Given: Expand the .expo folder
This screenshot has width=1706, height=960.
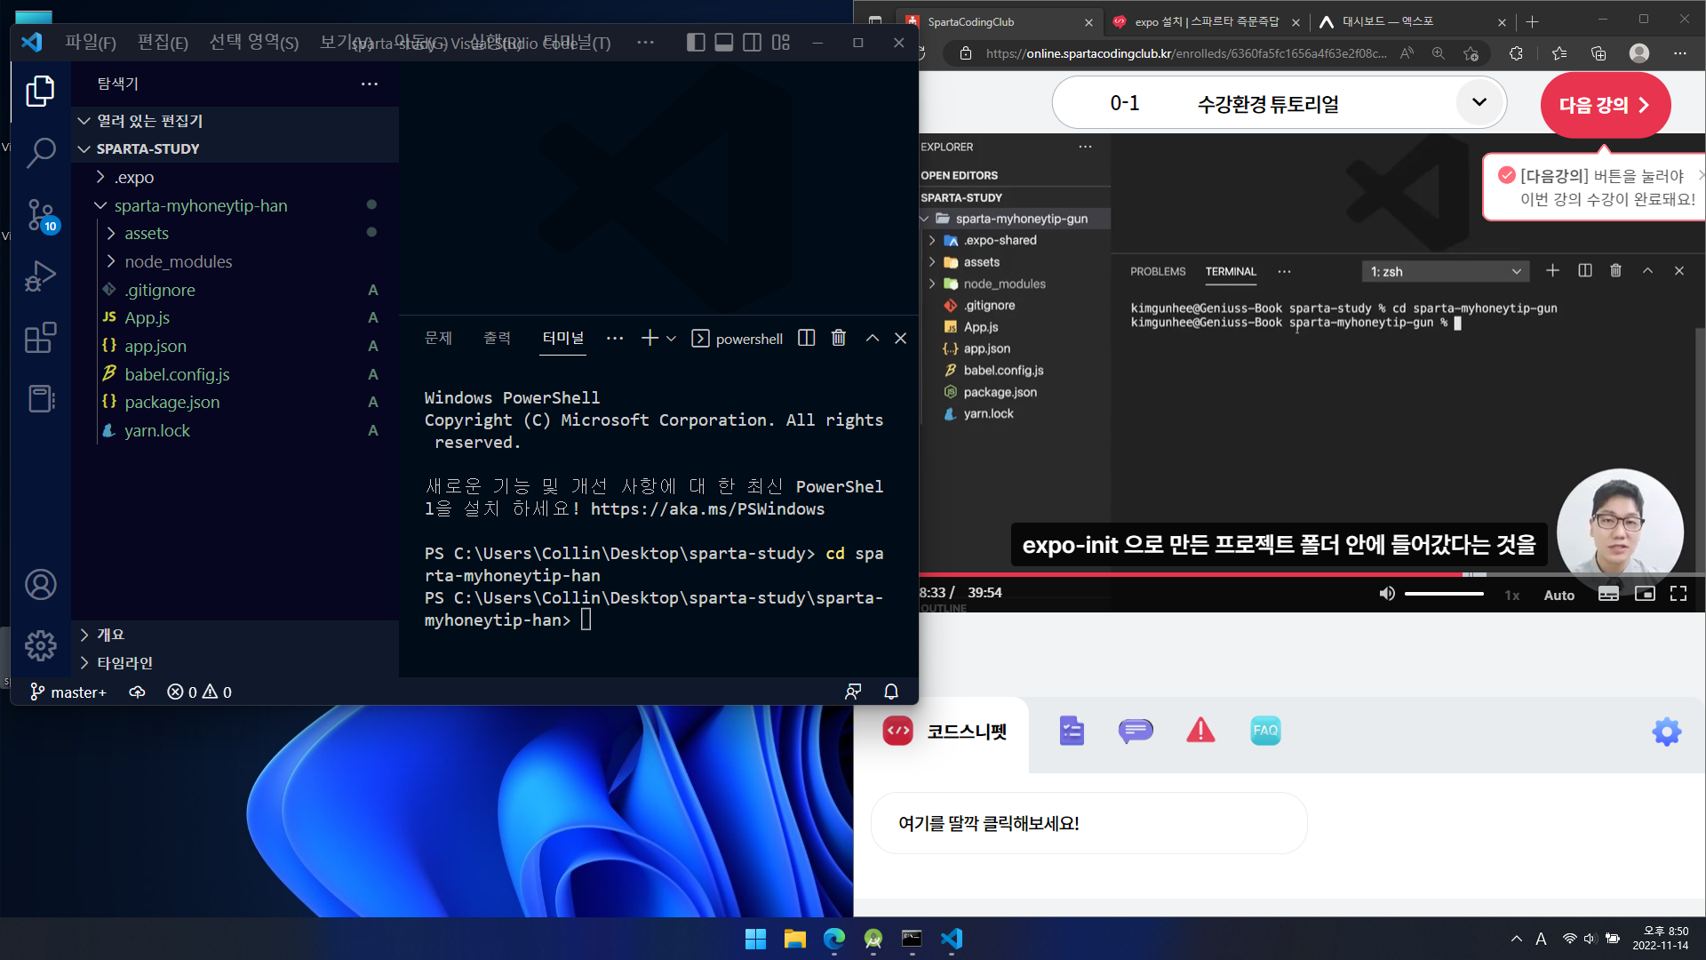Looking at the screenshot, I should coord(100,177).
